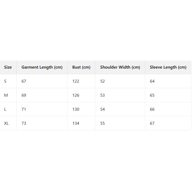The width and height of the screenshot is (192, 192).
Task: Click shoulder width value 52
Action: click(x=102, y=81)
